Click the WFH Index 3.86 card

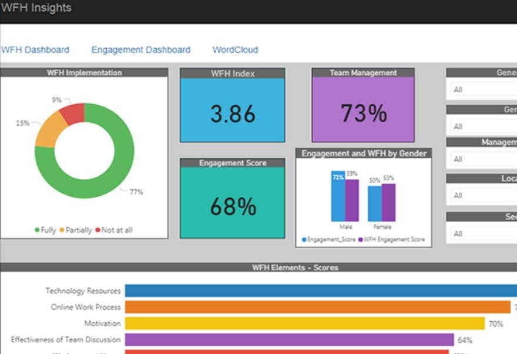tap(233, 110)
